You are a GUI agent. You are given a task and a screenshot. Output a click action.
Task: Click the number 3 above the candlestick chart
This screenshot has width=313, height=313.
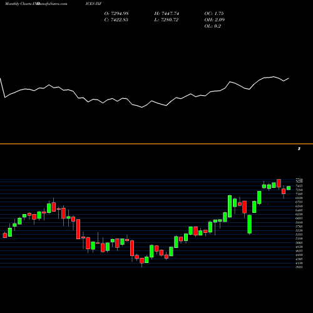(299, 149)
